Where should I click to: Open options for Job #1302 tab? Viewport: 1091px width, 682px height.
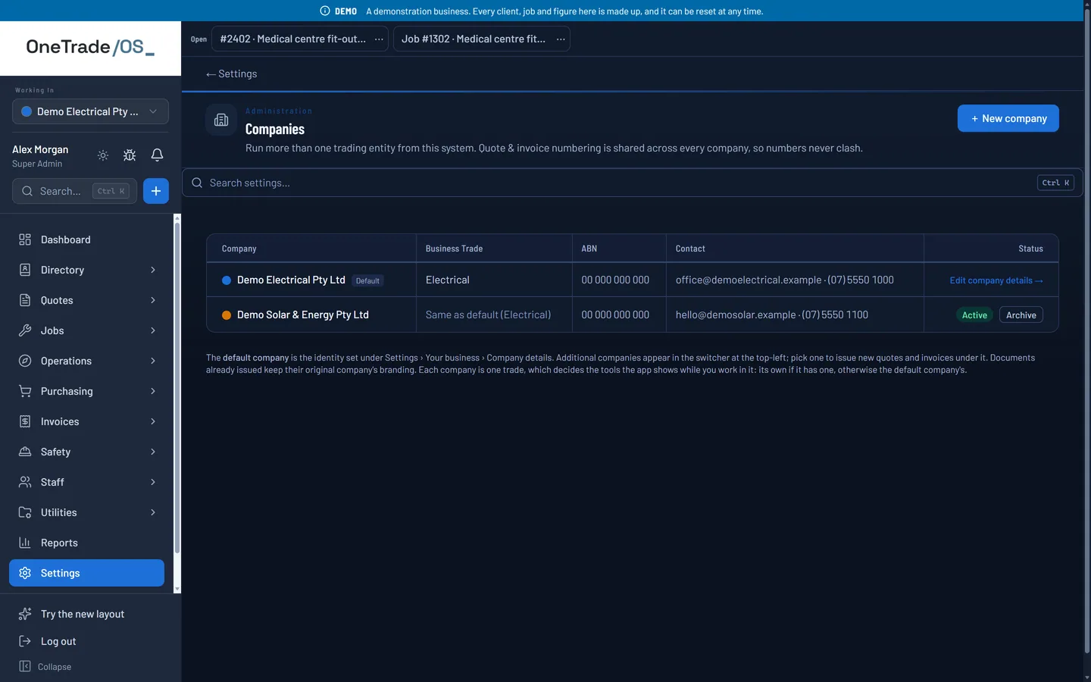(561, 39)
